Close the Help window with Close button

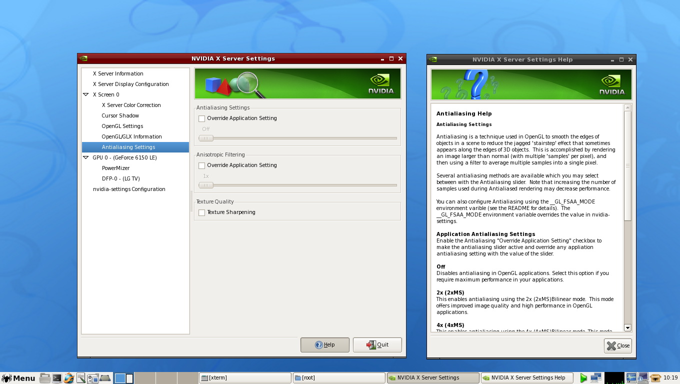click(618, 345)
